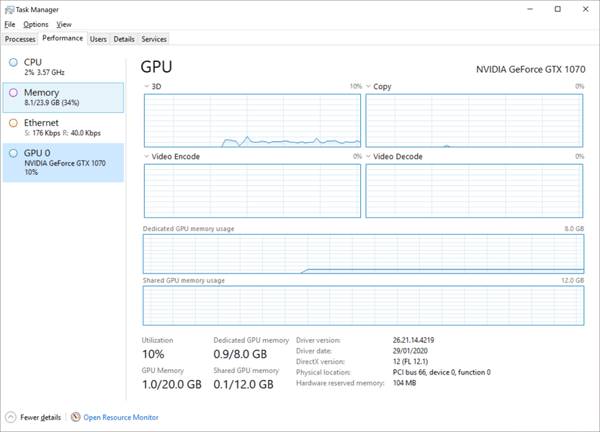The image size is (600, 432).
Task: Click the Dedicated GPU memory usage graph
Action: [x=363, y=253]
